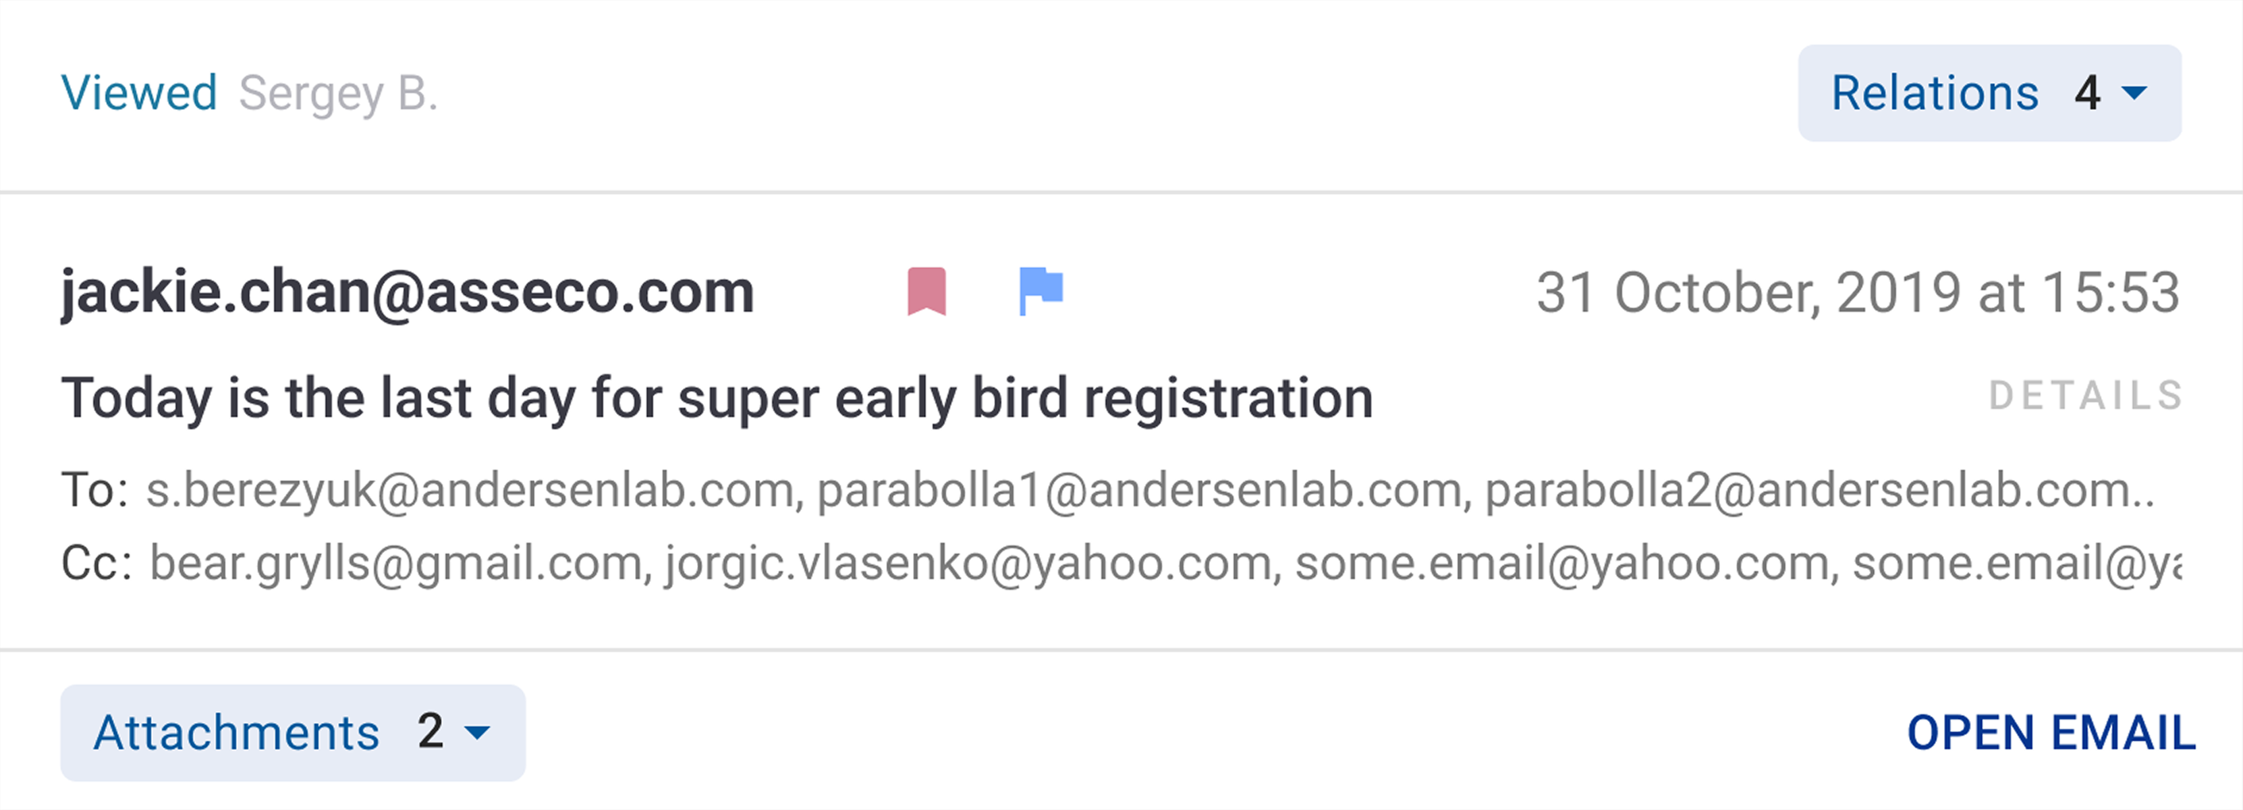
Task: Click Cc address jorgic.vlasenko@yahoo.com
Action: pos(972,564)
